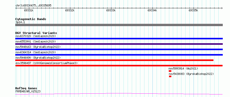The width and height of the screenshot is (230, 97).
Task: Open the nsv5993914 (Wu2021) label
Action: [x=183, y=68]
